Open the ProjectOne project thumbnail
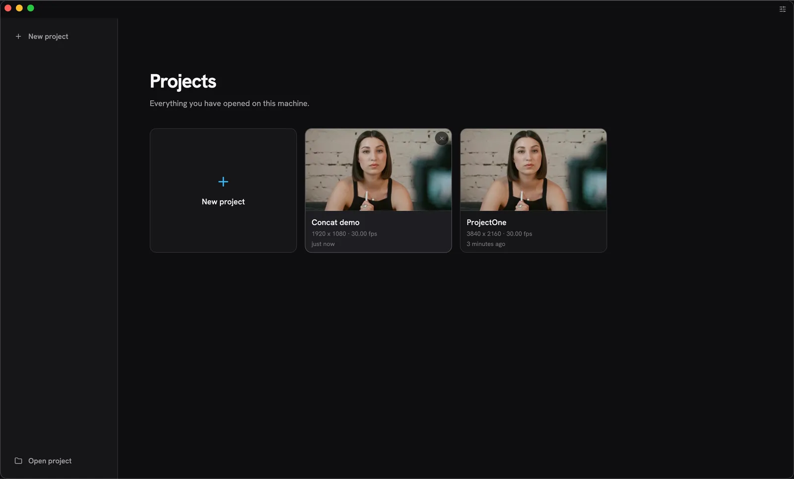 click(x=533, y=170)
